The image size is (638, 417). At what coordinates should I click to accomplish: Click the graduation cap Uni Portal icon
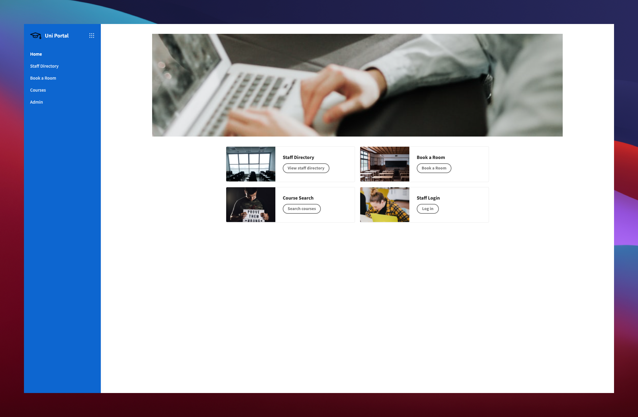[35, 35]
